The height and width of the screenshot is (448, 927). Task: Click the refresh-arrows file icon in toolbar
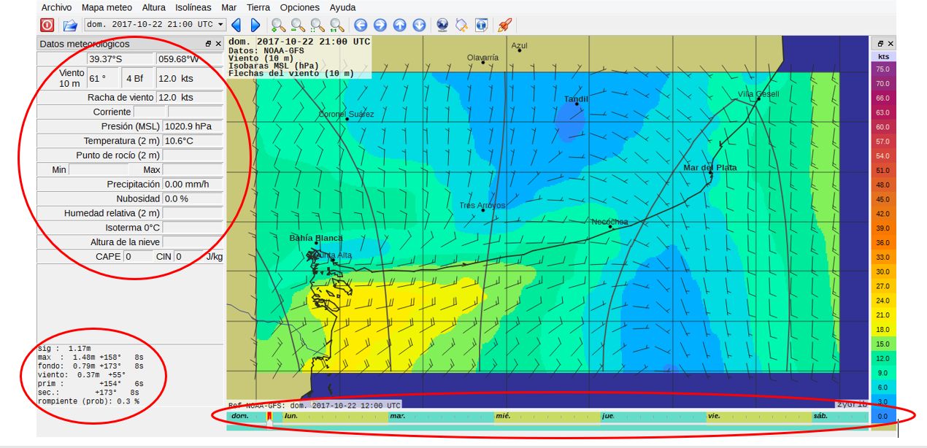pos(461,25)
